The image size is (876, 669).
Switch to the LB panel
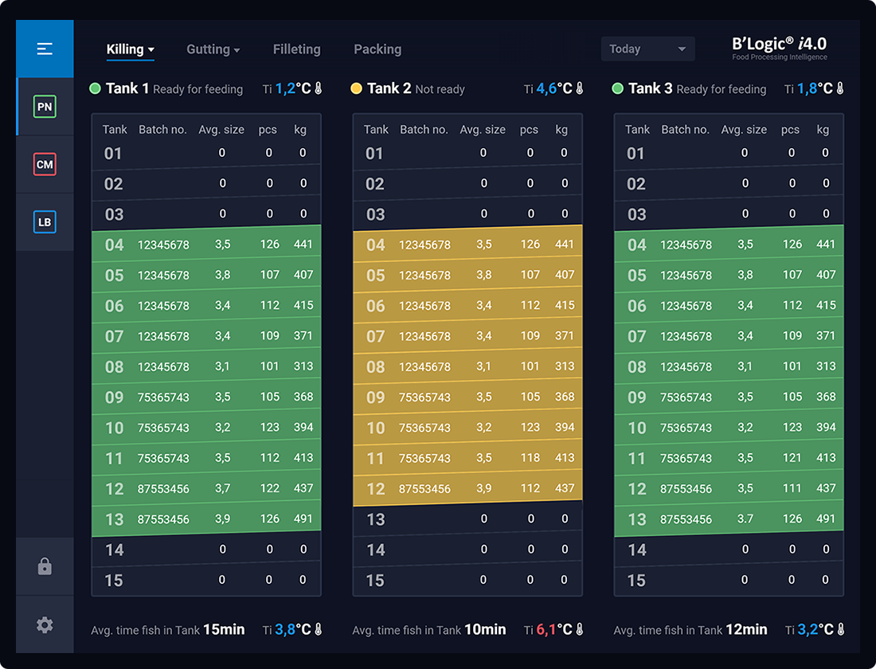click(x=45, y=222)
